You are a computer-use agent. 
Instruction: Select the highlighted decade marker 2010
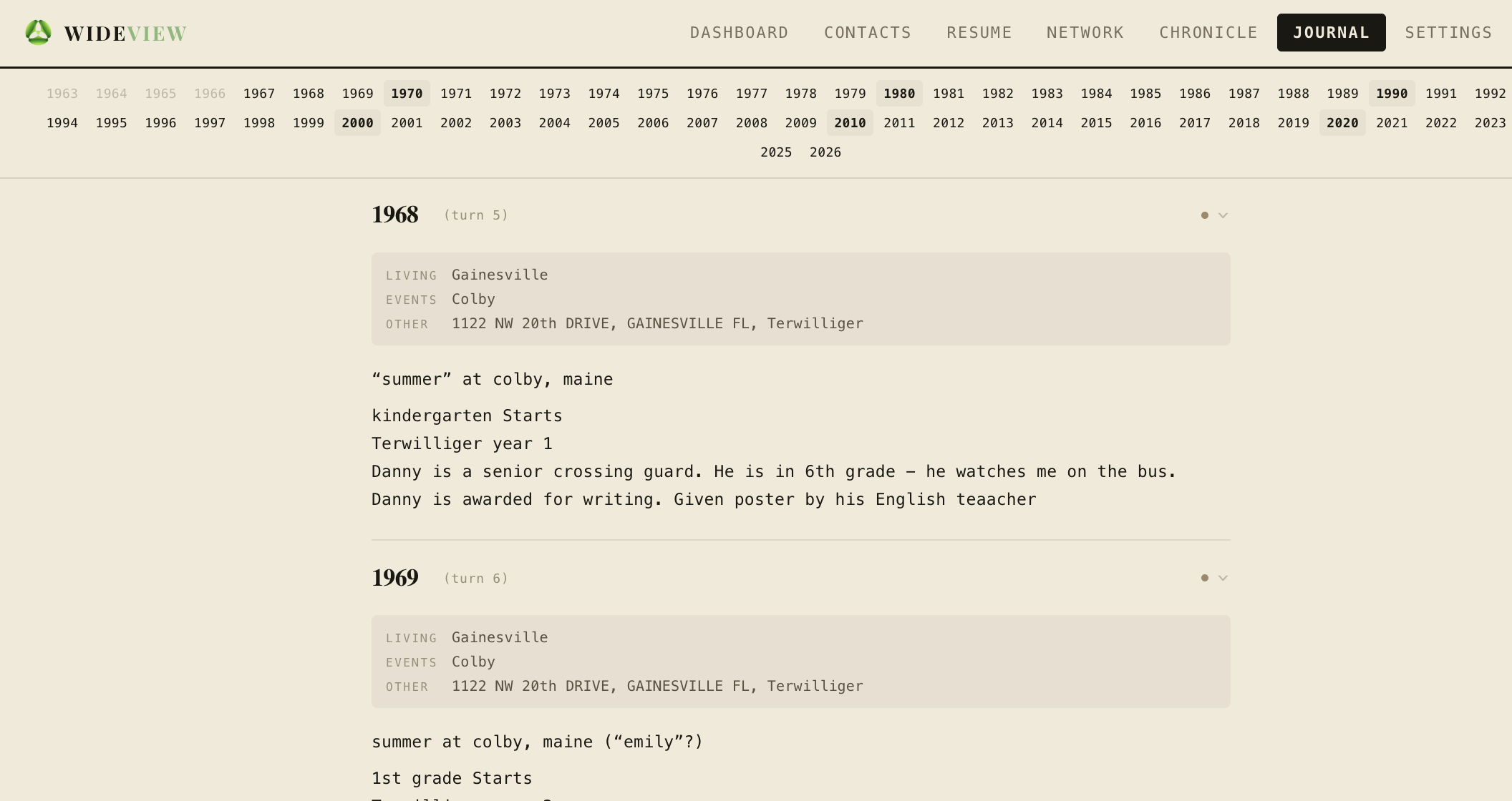(850, 122)
